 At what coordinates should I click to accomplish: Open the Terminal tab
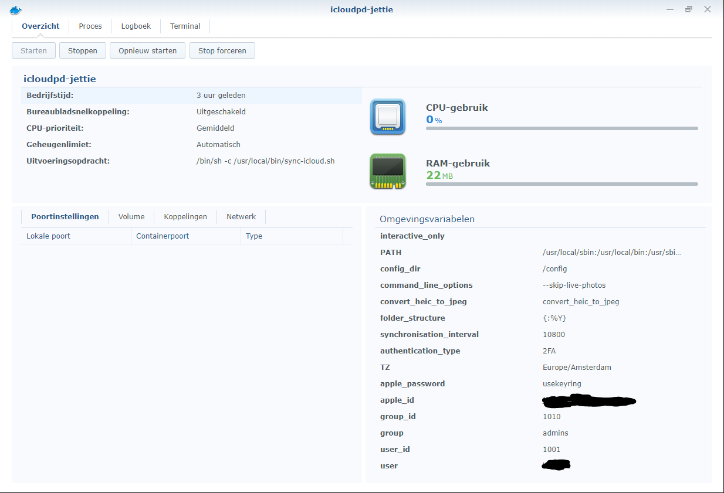click(185, 26)
